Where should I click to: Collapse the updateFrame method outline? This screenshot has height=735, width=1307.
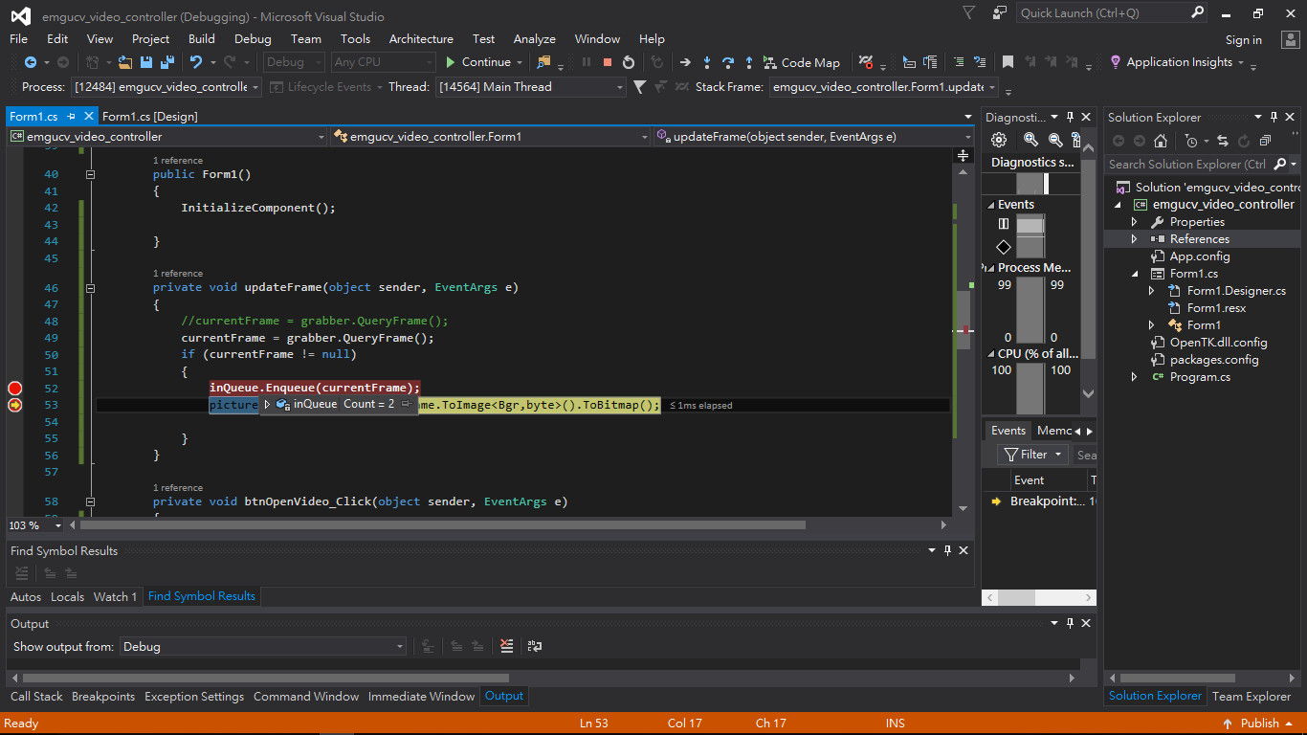(90, 287)
